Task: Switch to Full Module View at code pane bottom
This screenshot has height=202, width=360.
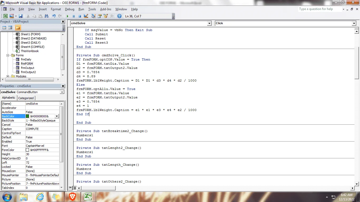Action: (x=75, y=188)
